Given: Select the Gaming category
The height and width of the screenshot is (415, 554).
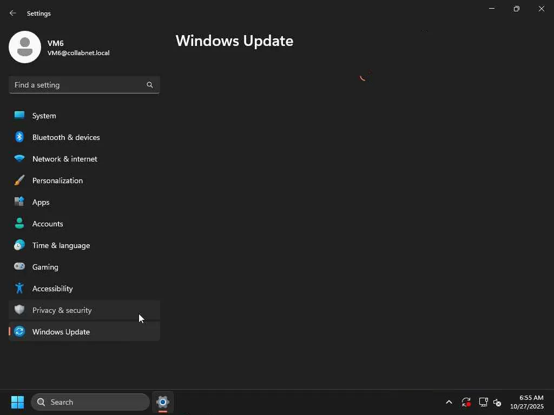Looking at the screenshot, I should coord(84,267).
